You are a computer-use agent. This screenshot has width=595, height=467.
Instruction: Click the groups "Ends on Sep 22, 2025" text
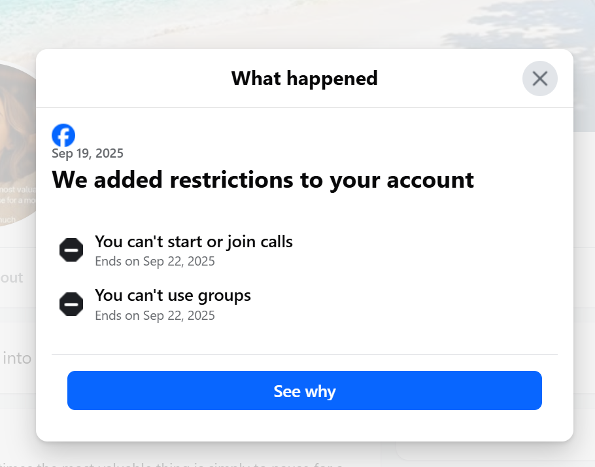click(155, 315)
